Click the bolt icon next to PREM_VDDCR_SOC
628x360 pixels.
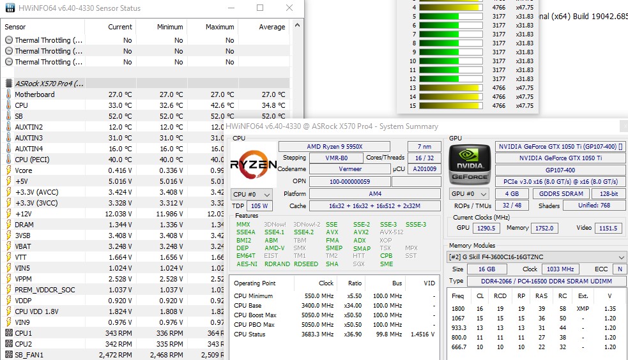click(x=8, y=289)
